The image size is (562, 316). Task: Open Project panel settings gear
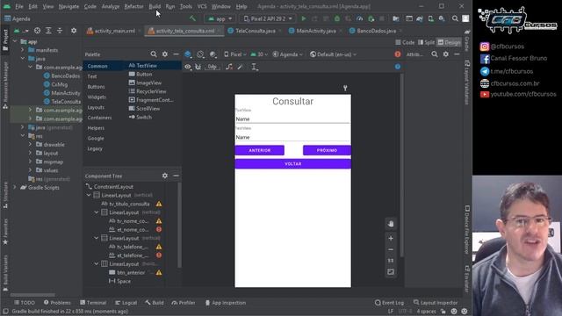pos(74,31)
